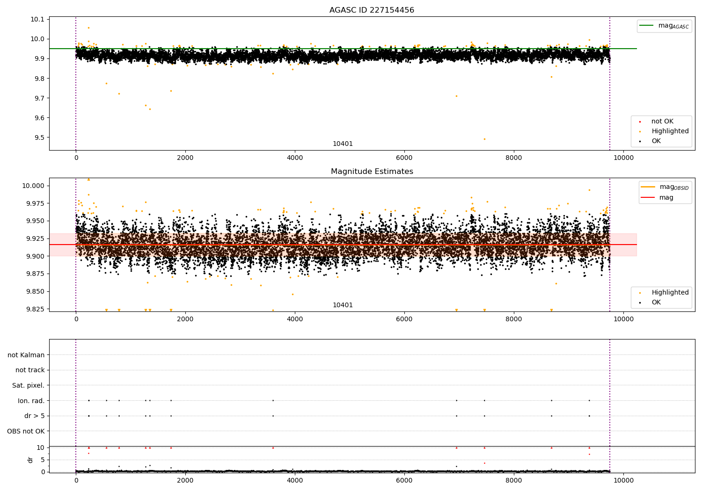Click the '9.9' y-axis tick of the top plot
The height and width of the screenshot is (491, 702).
(39, 59)
